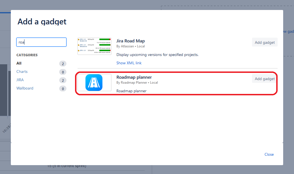The height and width of the screenshot is (174, 294).
Task: Filter by Wallboard category
Action: (x=25, y=88)
